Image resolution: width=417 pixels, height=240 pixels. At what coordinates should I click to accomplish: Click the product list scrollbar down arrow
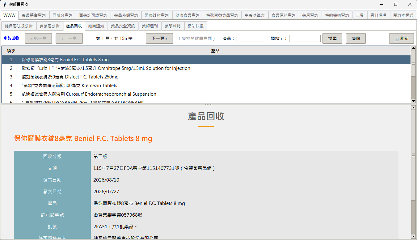(x=413, y=101)
